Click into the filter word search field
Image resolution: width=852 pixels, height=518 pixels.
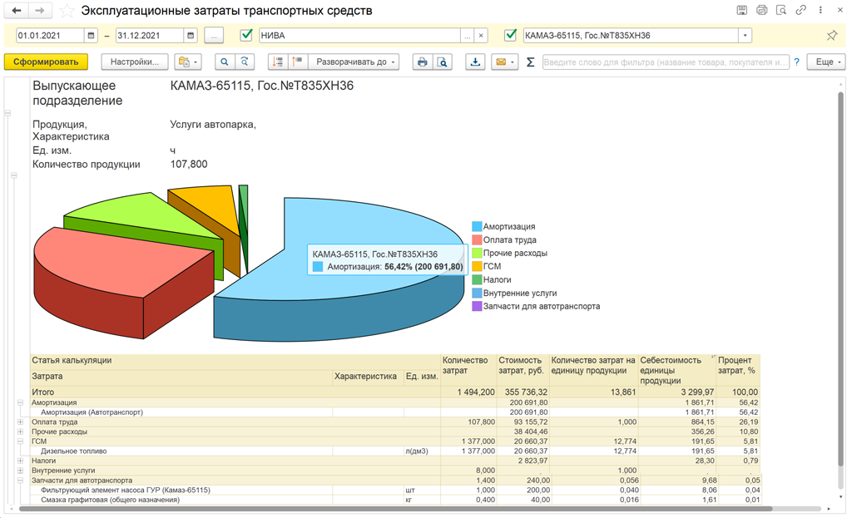pyautogui.click(x=666, y=62)
